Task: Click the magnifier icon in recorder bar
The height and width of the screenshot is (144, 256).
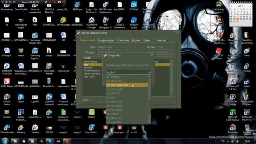Action: 10,2
